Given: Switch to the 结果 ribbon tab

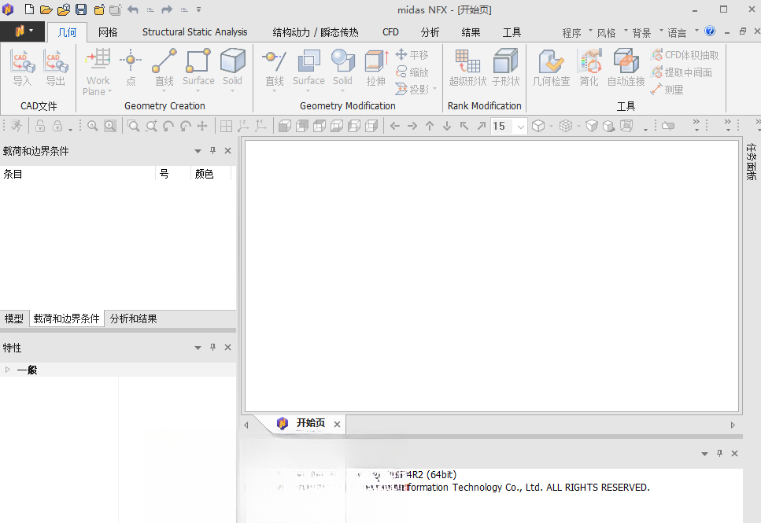Looking at the screenshot, I should [471, 32].
